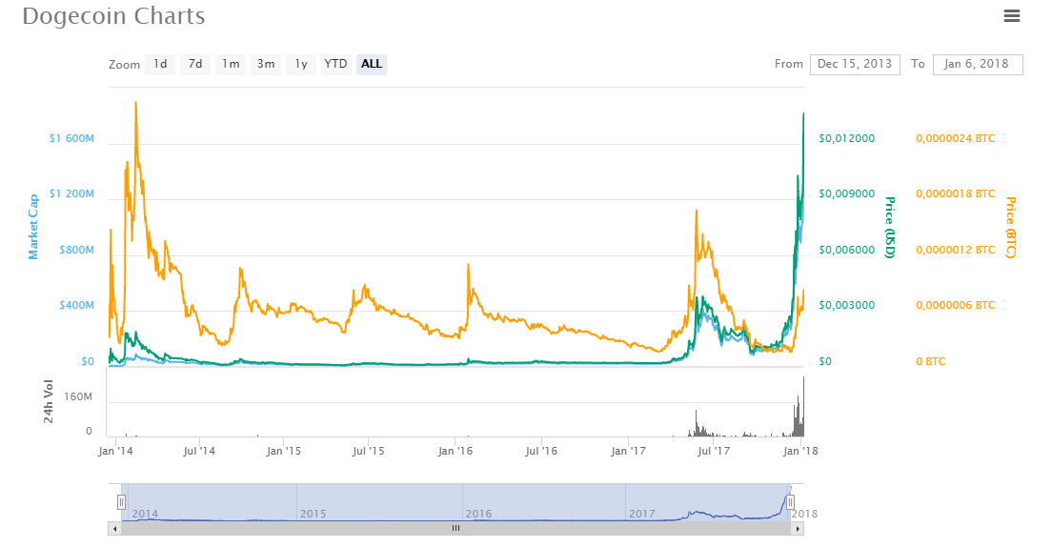The image size is (1052, 548).
Task: Select the 1m zoom range
Action: [231, 65]
